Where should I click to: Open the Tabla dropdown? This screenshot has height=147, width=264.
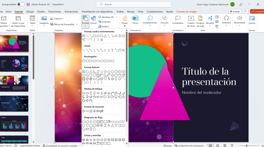click(32, 21)
